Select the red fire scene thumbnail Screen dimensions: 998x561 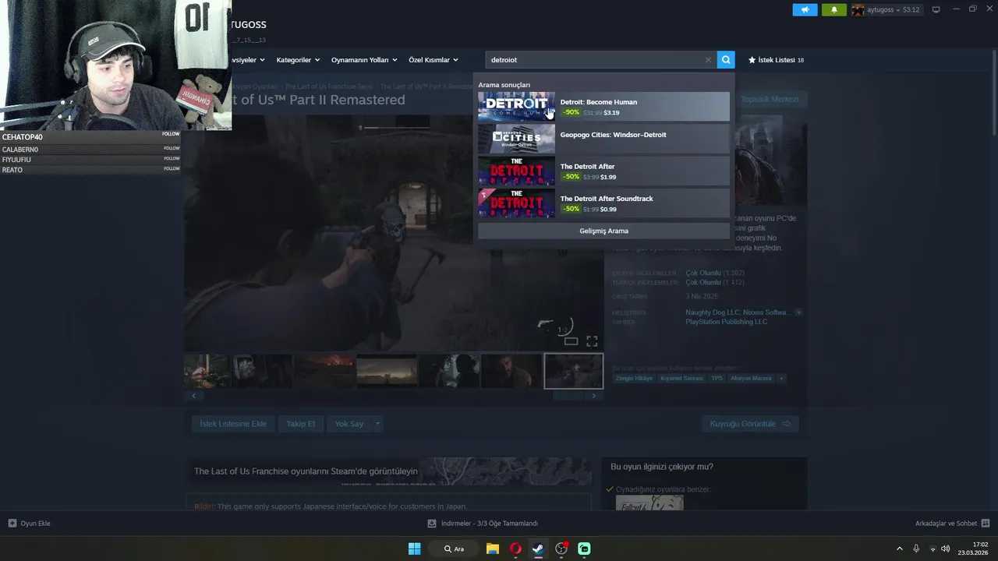[x=324, y=371]
